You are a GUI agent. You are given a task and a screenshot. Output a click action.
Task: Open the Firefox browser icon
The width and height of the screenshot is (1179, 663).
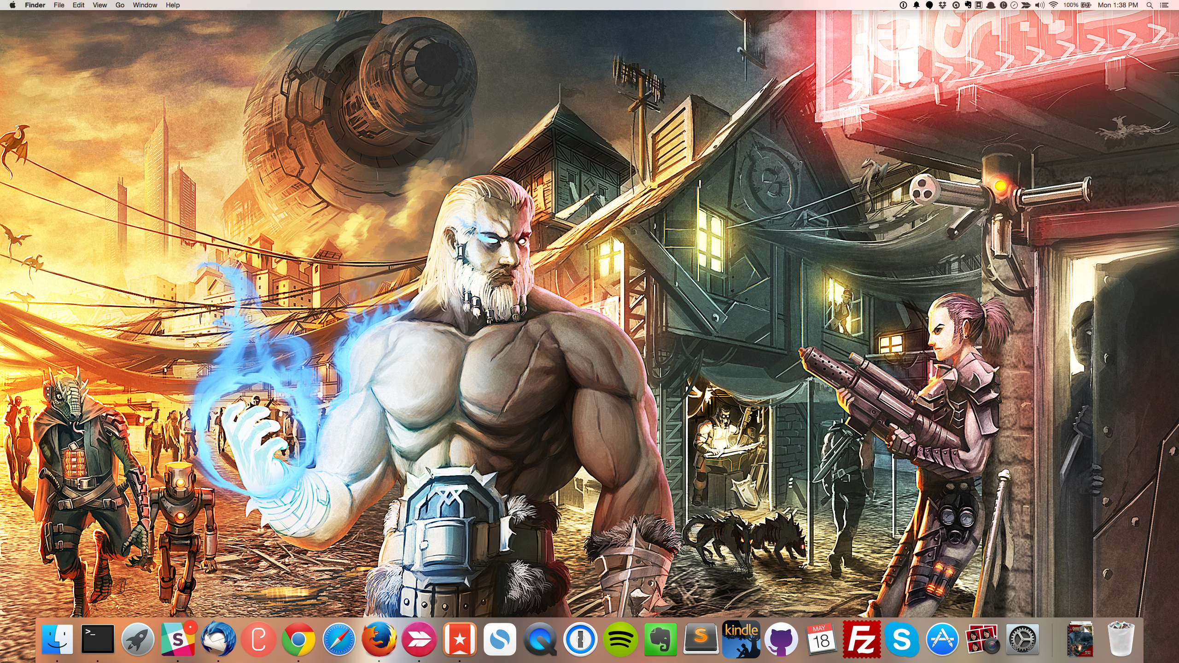coord(379,639)
